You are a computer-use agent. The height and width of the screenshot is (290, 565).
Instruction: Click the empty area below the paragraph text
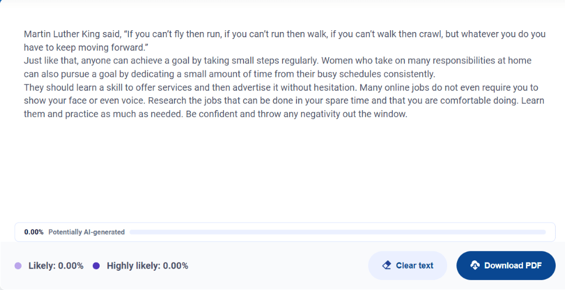tap(280, 169)
